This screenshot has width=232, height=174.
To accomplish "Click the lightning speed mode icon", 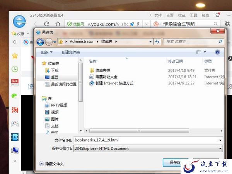I will pyautogui.click(x=138, y=24).
